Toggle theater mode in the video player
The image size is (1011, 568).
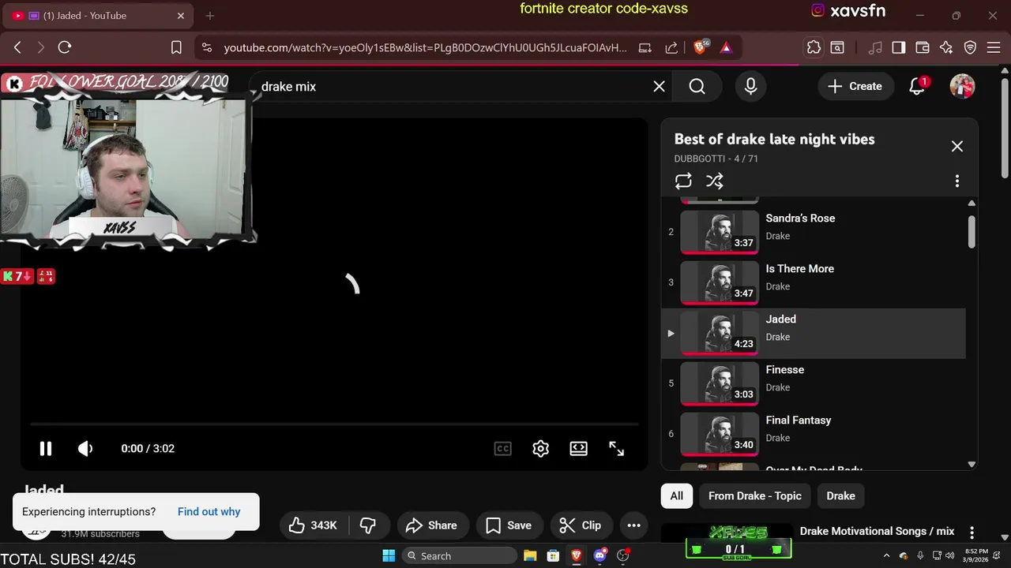pyautogui.click(x=578, y=448)
